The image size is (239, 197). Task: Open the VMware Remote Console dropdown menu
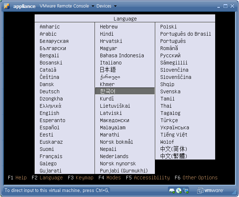[67, 6]
